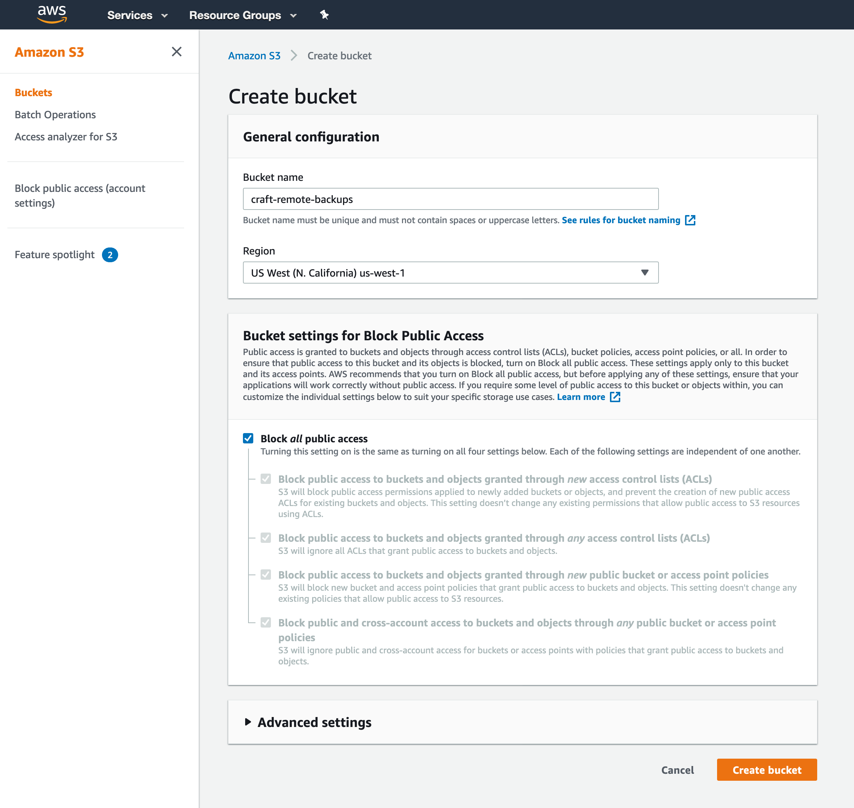Uncheck Block all public access
The width and height of the screenshot is (854, 808).
(248, 439)
